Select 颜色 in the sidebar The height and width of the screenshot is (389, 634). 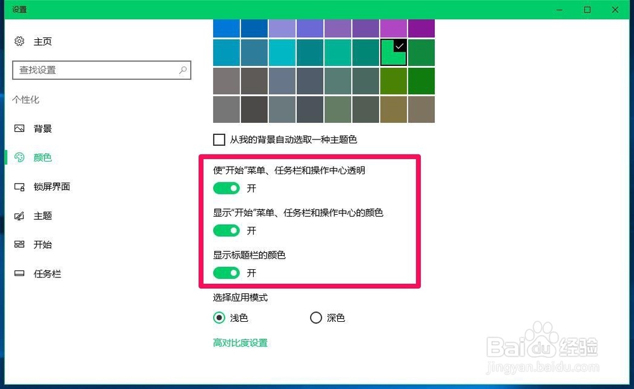pyautogui.click(x=42, y=158)
